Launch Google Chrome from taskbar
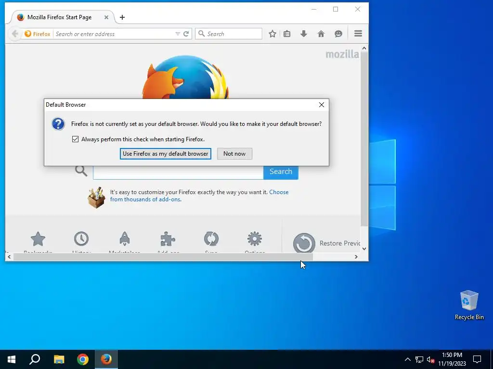Viewport: 493px width, 369px height. point(83,359)
